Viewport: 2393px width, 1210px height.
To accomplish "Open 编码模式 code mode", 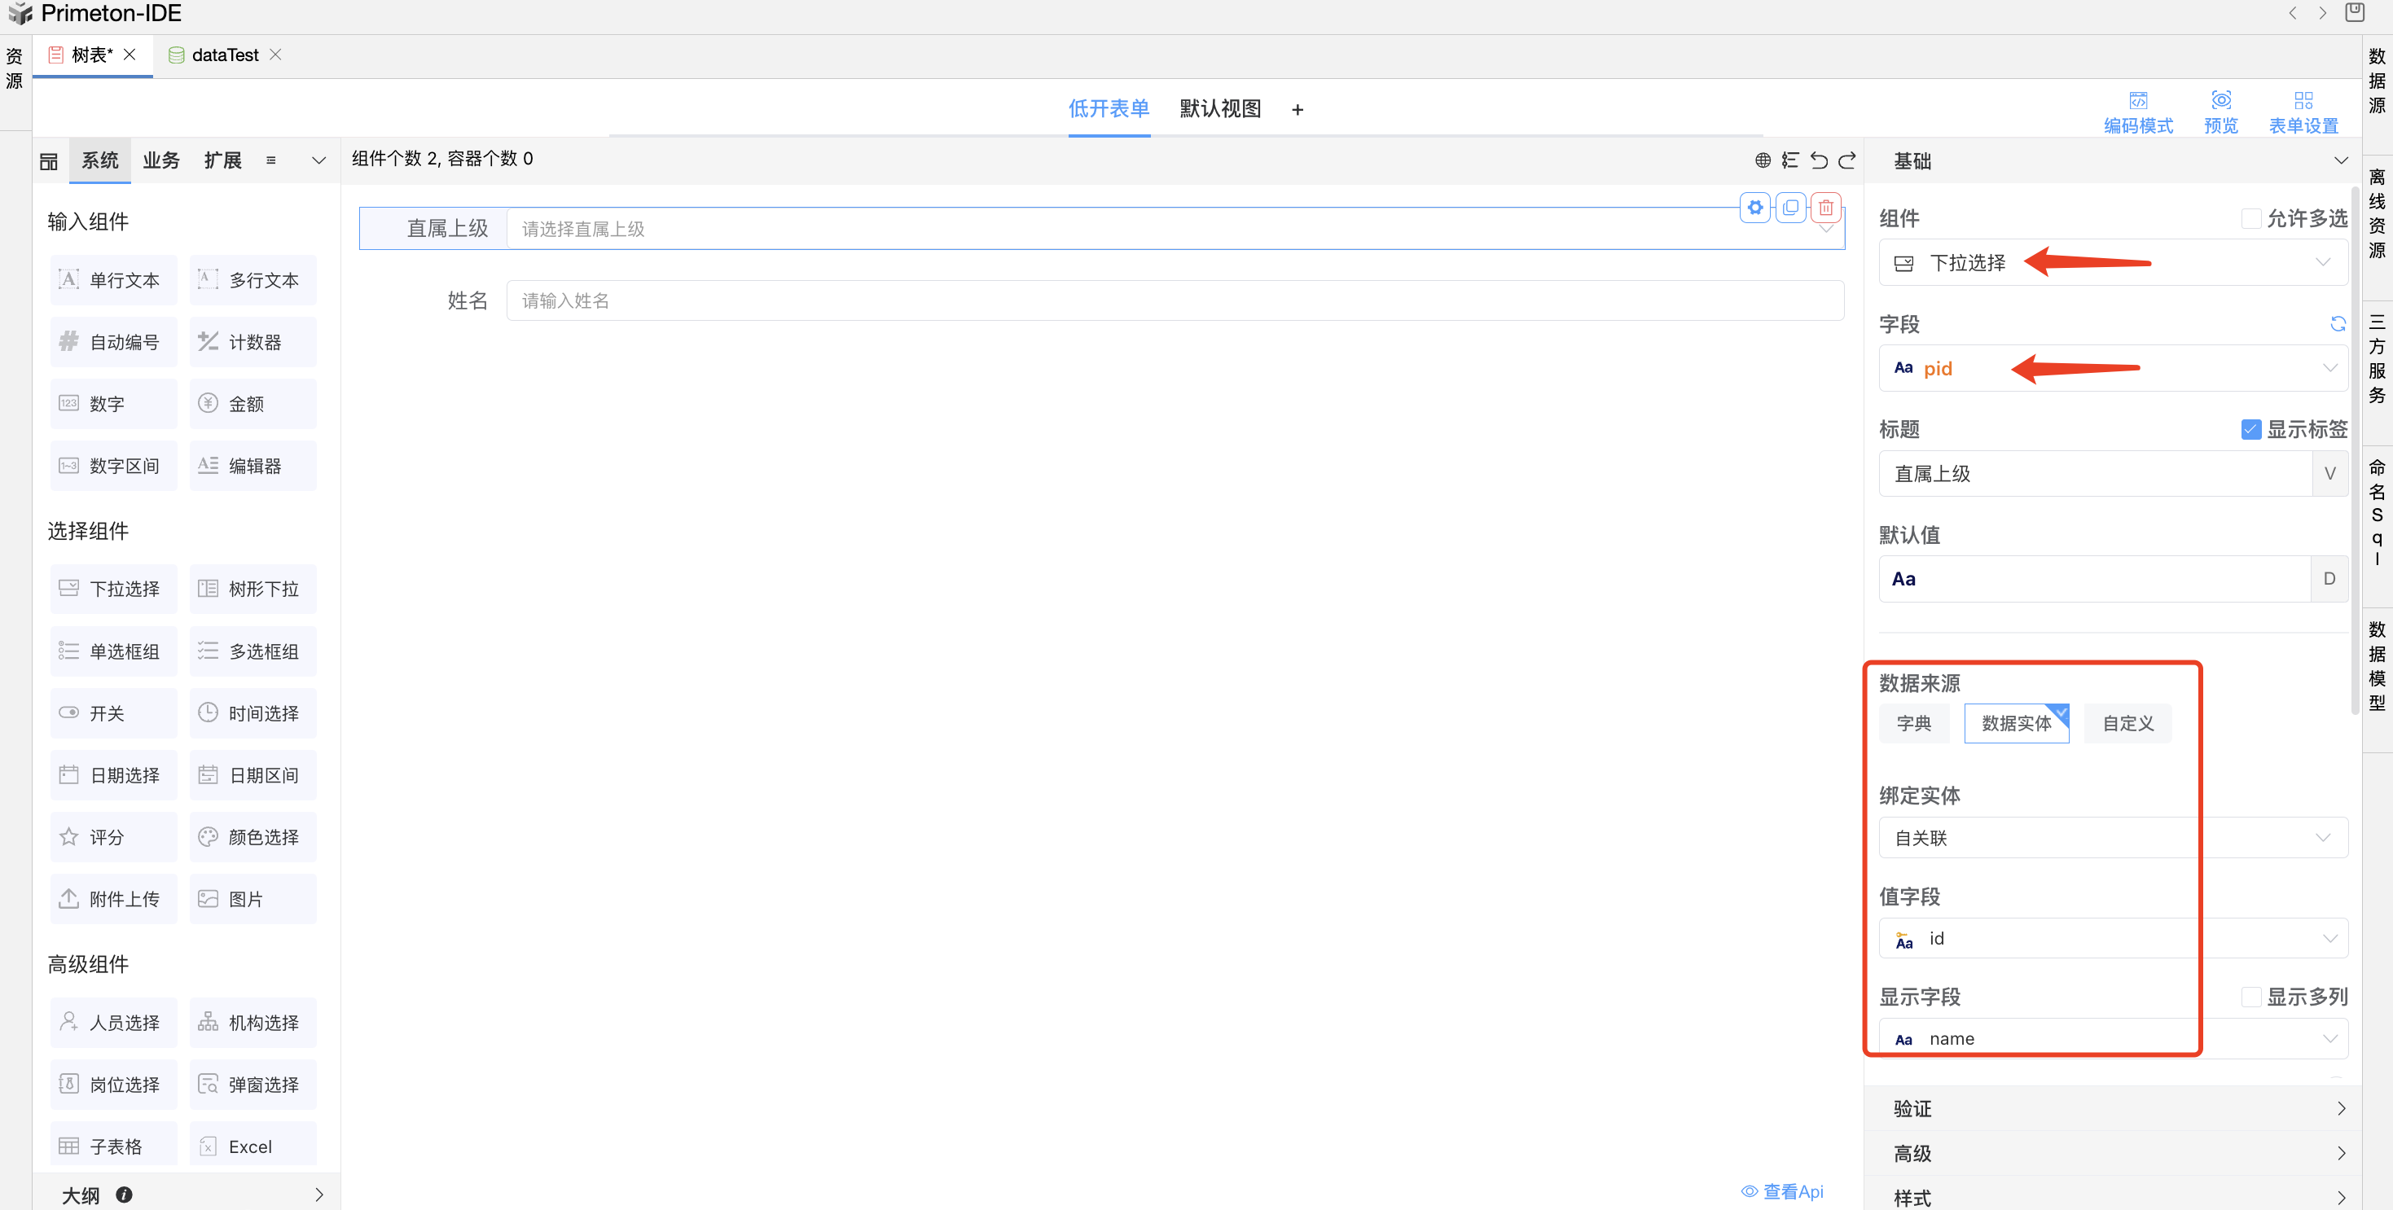I will click(2137, 112).
